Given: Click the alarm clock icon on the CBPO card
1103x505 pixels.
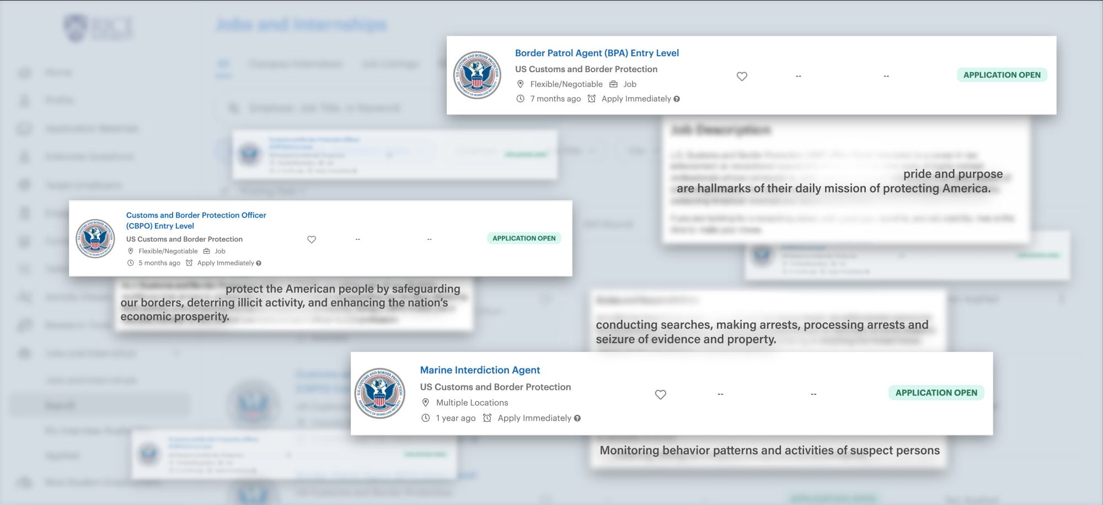Looking at the screenshot, I should (189, 263).
